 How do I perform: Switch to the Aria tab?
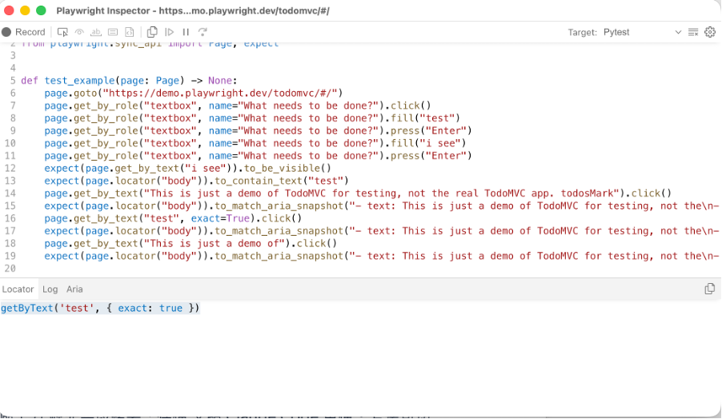point(74,289)
